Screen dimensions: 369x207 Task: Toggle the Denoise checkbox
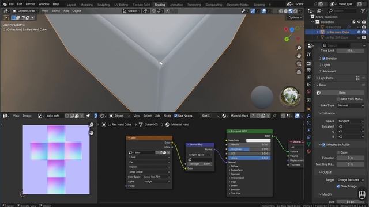click(324, 59)
